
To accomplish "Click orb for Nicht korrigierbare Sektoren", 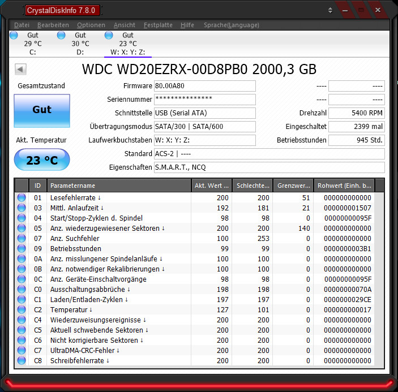I will pos(22,340).
